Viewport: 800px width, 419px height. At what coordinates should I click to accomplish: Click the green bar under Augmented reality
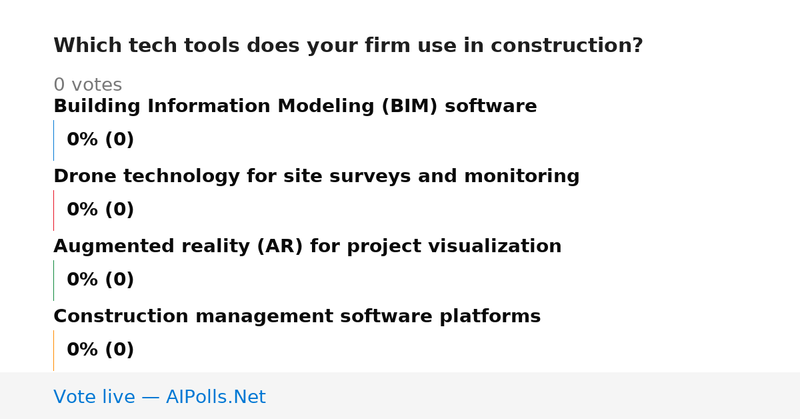coord(53,280)
